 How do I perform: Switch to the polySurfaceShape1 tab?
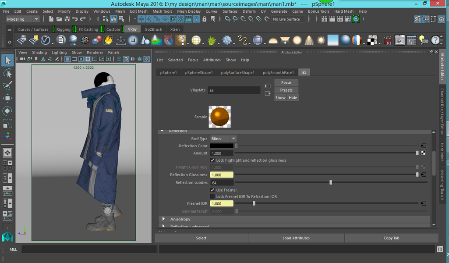237,72
